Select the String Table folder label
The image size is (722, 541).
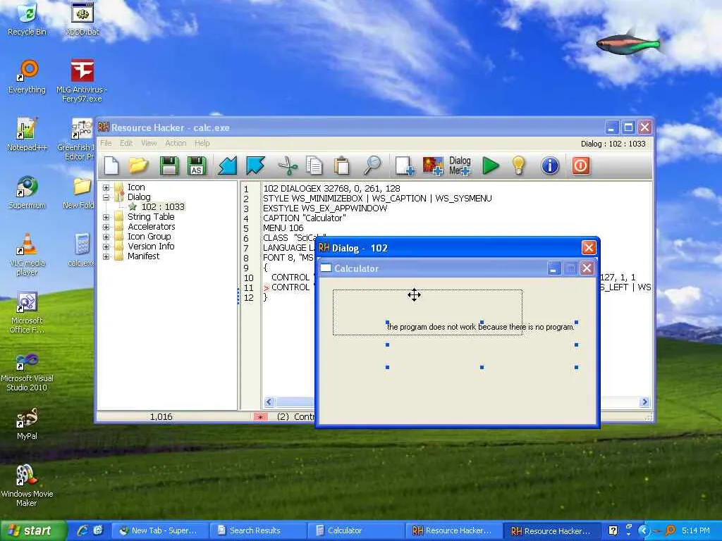(x=151, y=217)
